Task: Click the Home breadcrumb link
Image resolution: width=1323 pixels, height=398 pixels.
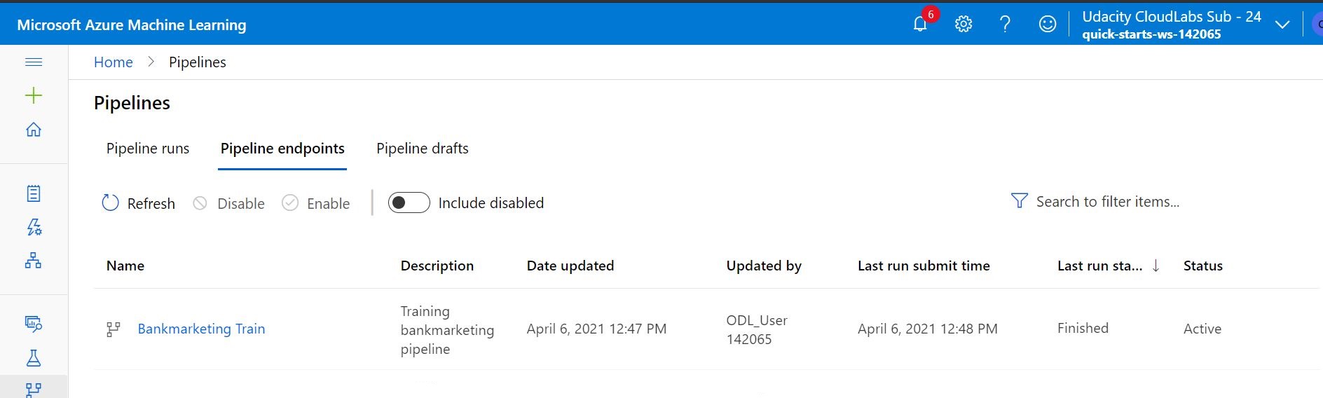Action: coord(113,62)
